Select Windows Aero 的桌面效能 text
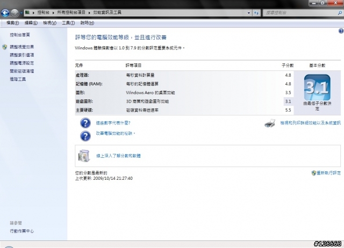 tap(150, 93)
